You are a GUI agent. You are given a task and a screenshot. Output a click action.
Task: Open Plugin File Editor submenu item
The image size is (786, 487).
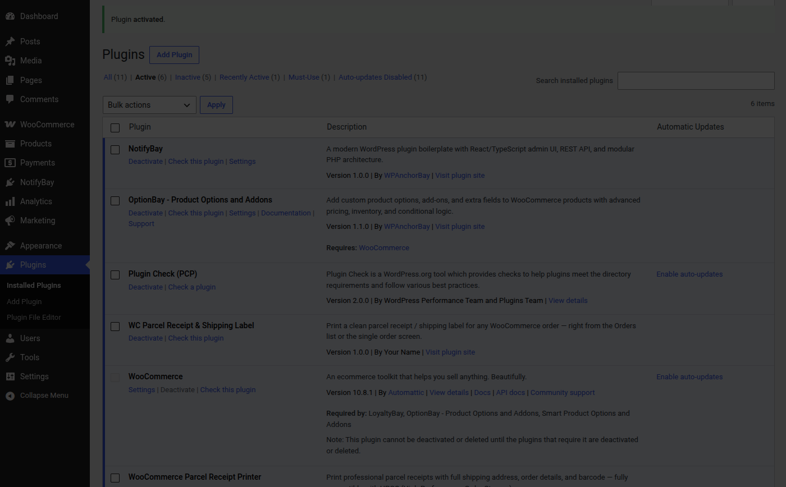(34, 318)
